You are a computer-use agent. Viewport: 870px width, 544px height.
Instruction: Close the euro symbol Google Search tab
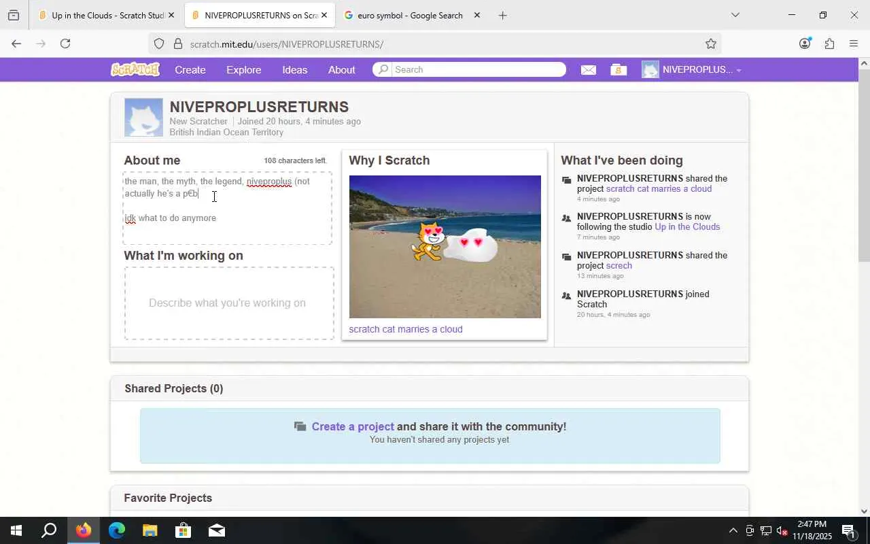click(476, 15)
